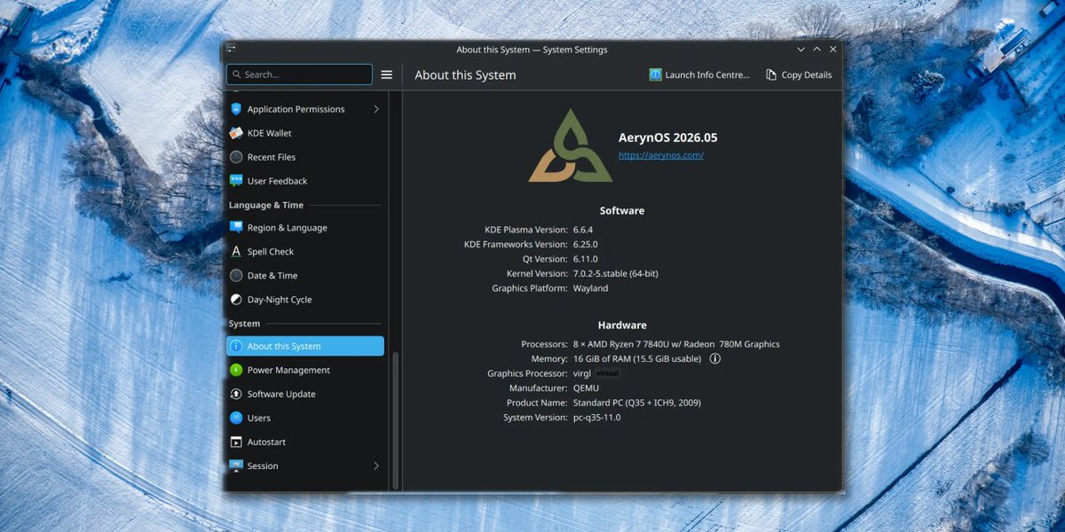Image resolution: width=1065 pixels, height=532 pixels.
Task: Launch Info Centre from the toolbar
Action: tap(699, 74)
